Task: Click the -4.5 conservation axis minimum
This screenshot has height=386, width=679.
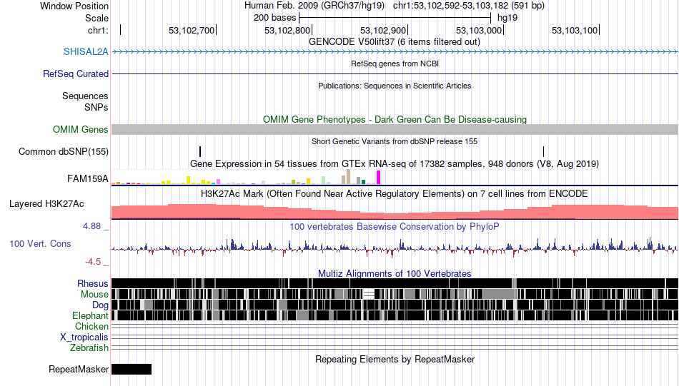Action: [x=93, y=262]
